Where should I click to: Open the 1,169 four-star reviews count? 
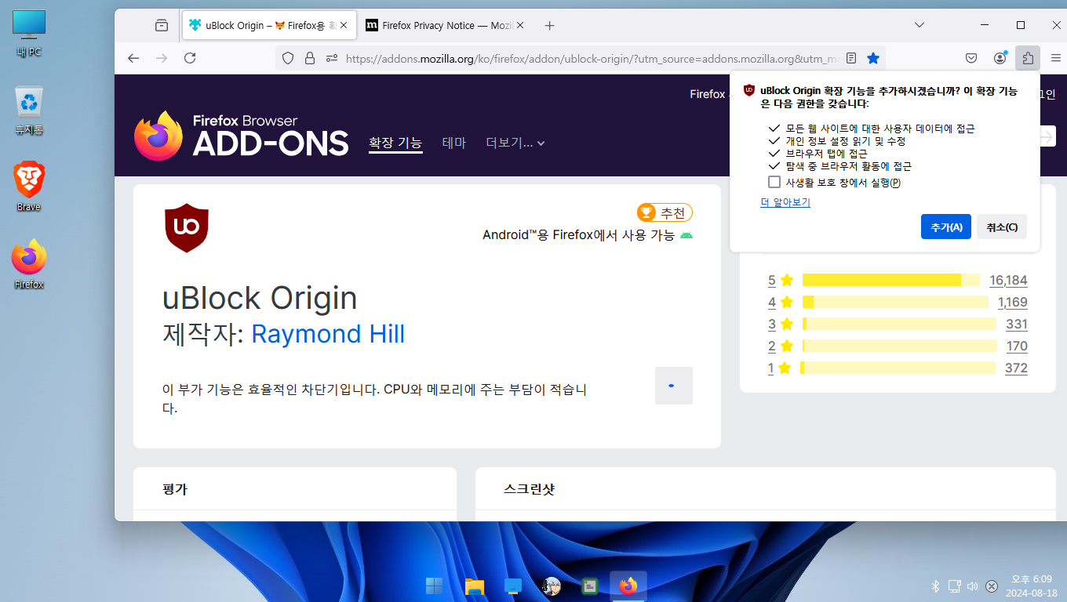1012,302
